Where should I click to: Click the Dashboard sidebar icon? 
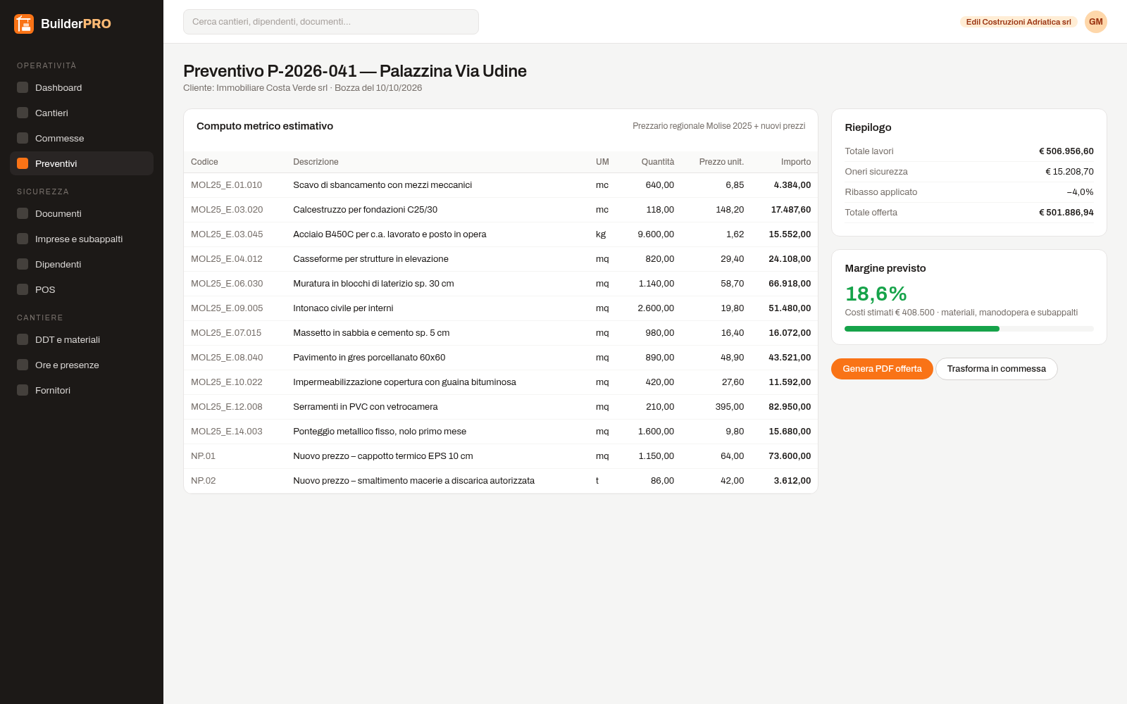23,87
